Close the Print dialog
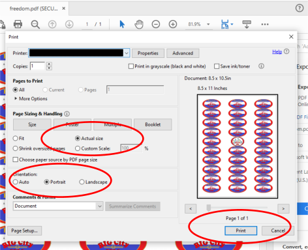Screen dimensions: 308x250 291,36
